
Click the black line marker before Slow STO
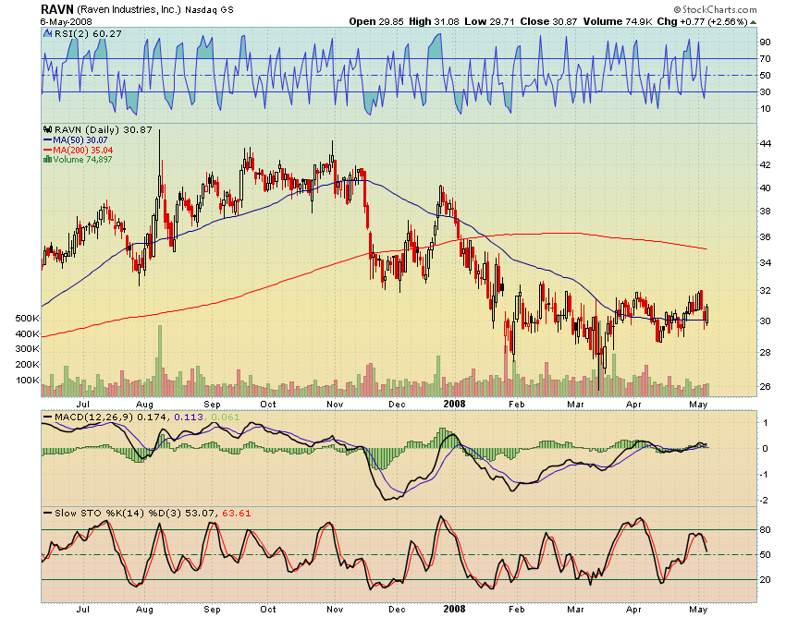point(48,514)
